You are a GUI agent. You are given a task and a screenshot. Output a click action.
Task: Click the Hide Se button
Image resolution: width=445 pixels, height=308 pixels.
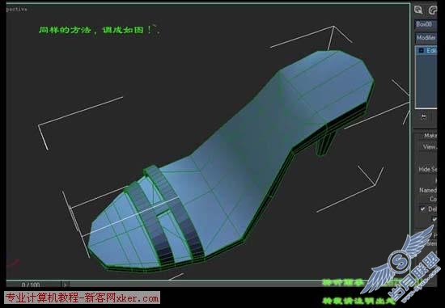(428, 169)
